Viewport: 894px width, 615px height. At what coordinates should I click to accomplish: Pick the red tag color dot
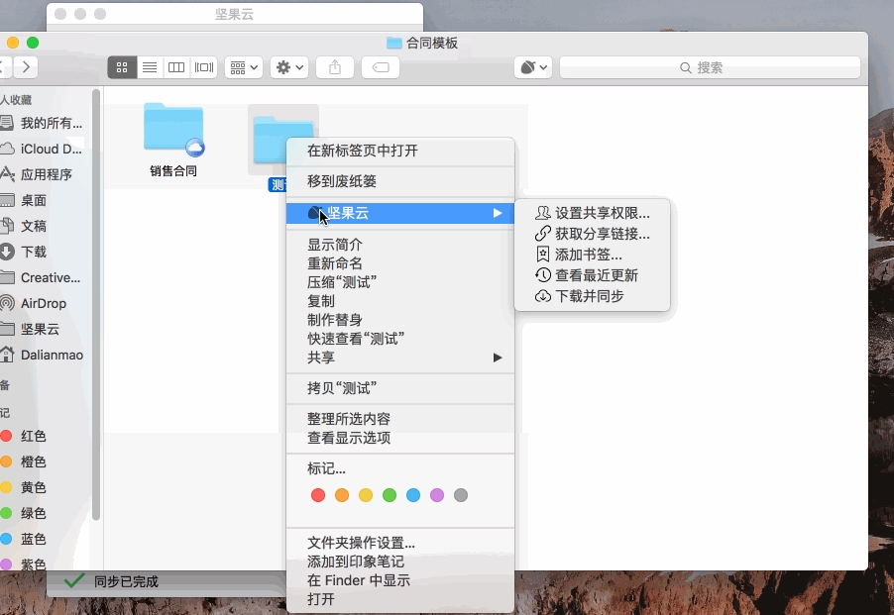point(317,495)
